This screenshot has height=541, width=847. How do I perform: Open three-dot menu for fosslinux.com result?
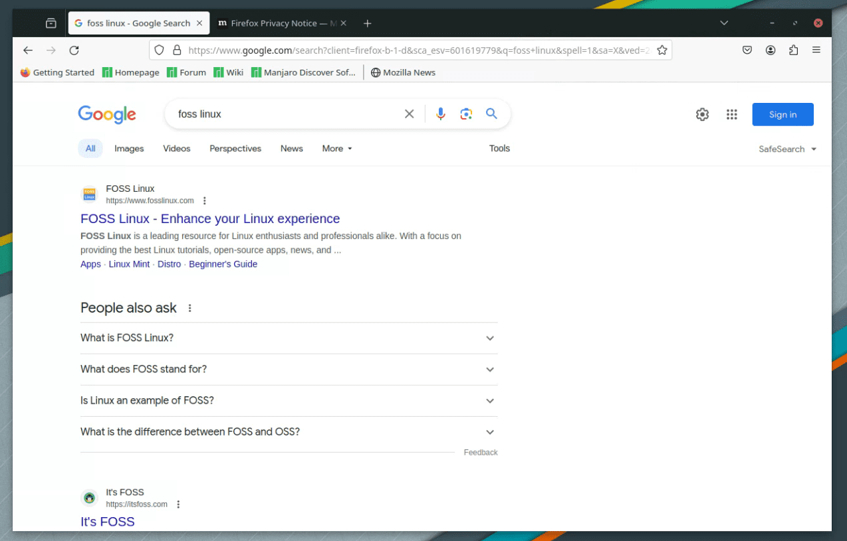(205, 200)
